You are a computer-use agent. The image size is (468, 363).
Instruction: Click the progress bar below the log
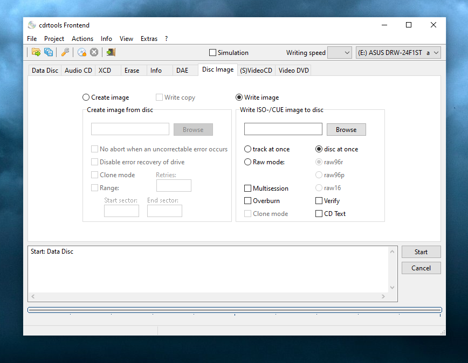235,310
